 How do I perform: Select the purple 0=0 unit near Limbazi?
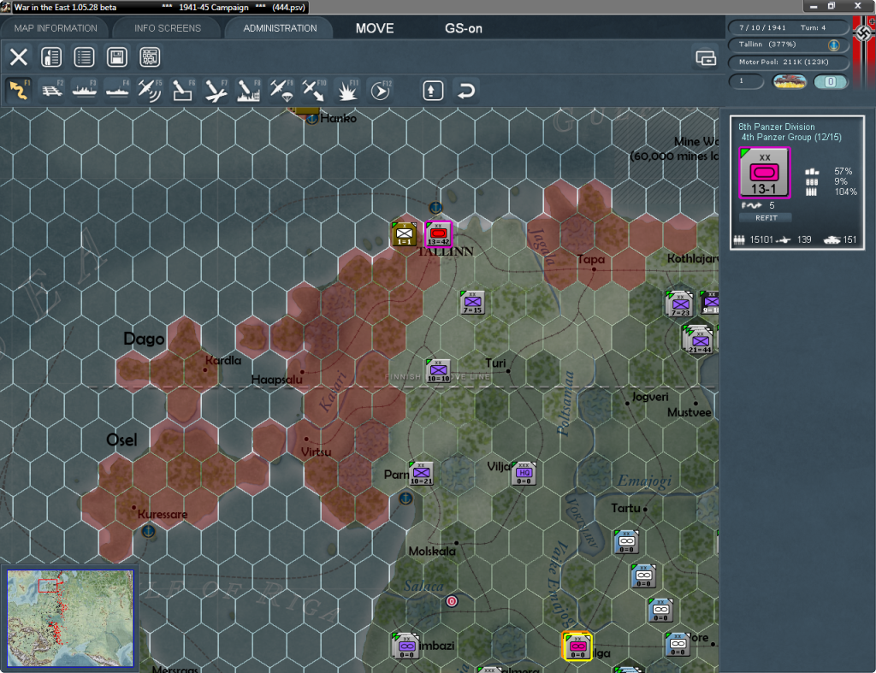coord(406,646)
